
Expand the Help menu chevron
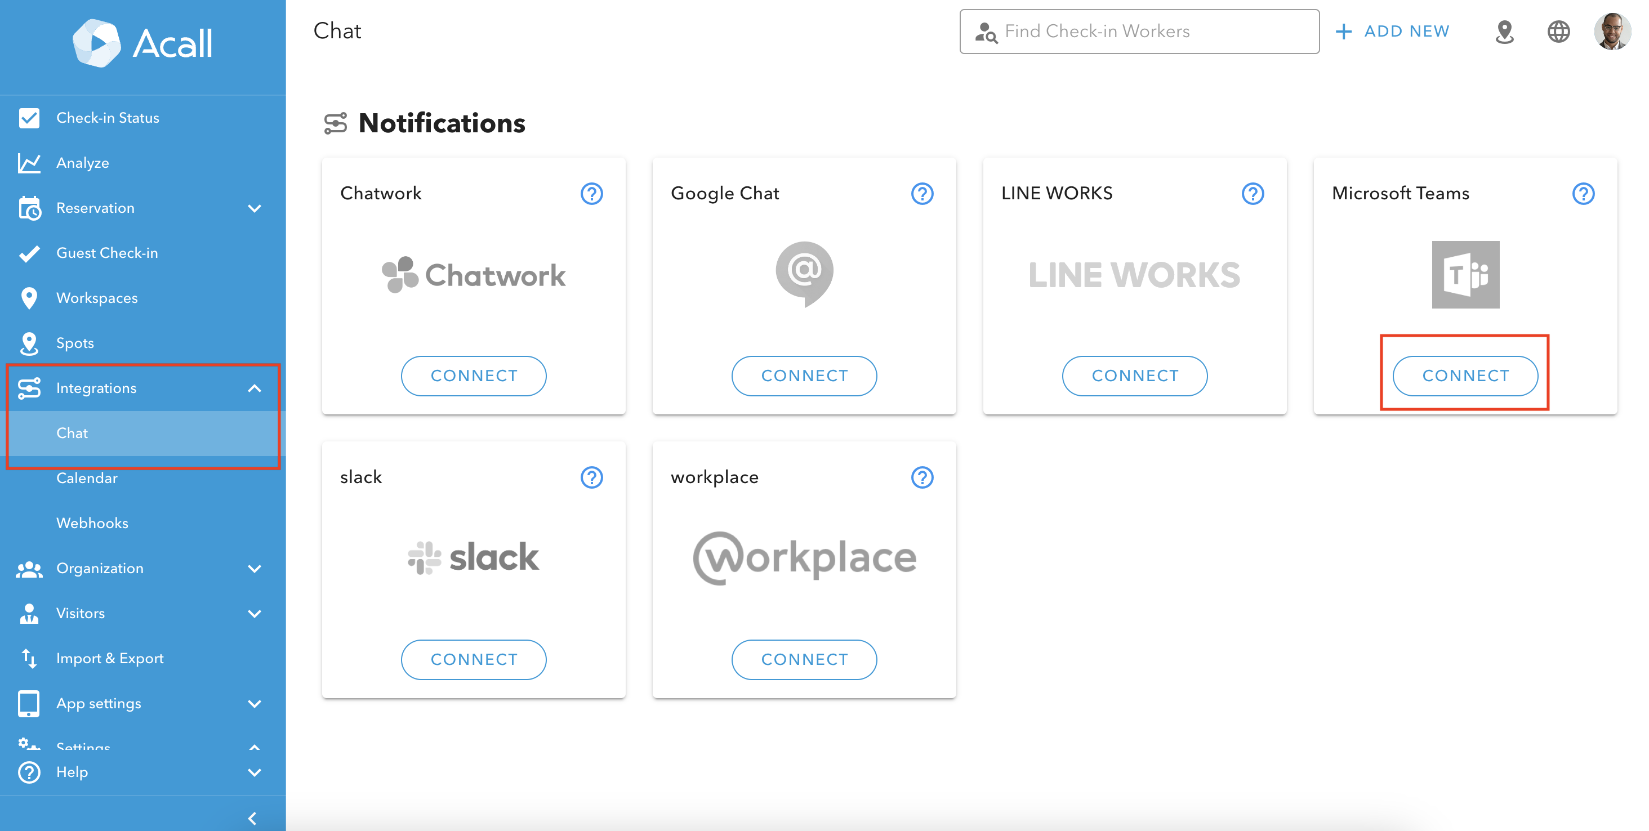coord(254,772)
